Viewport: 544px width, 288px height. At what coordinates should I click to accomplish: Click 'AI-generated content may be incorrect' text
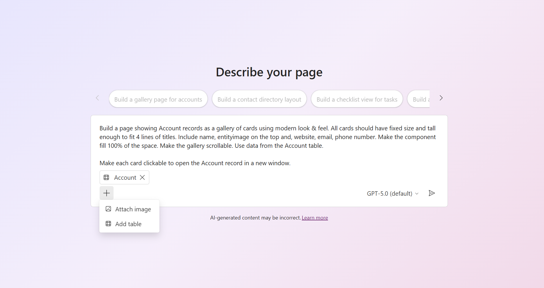click(x=255, y=218)
